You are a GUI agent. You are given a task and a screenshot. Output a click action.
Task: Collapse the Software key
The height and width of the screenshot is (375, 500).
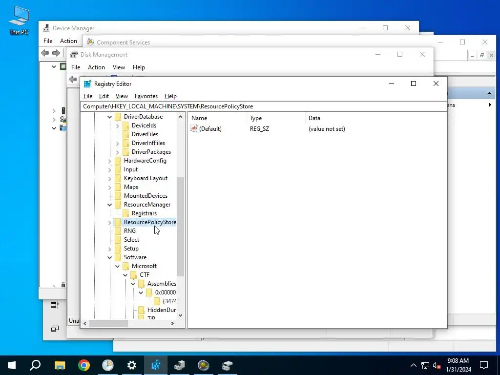coord(109,257)
